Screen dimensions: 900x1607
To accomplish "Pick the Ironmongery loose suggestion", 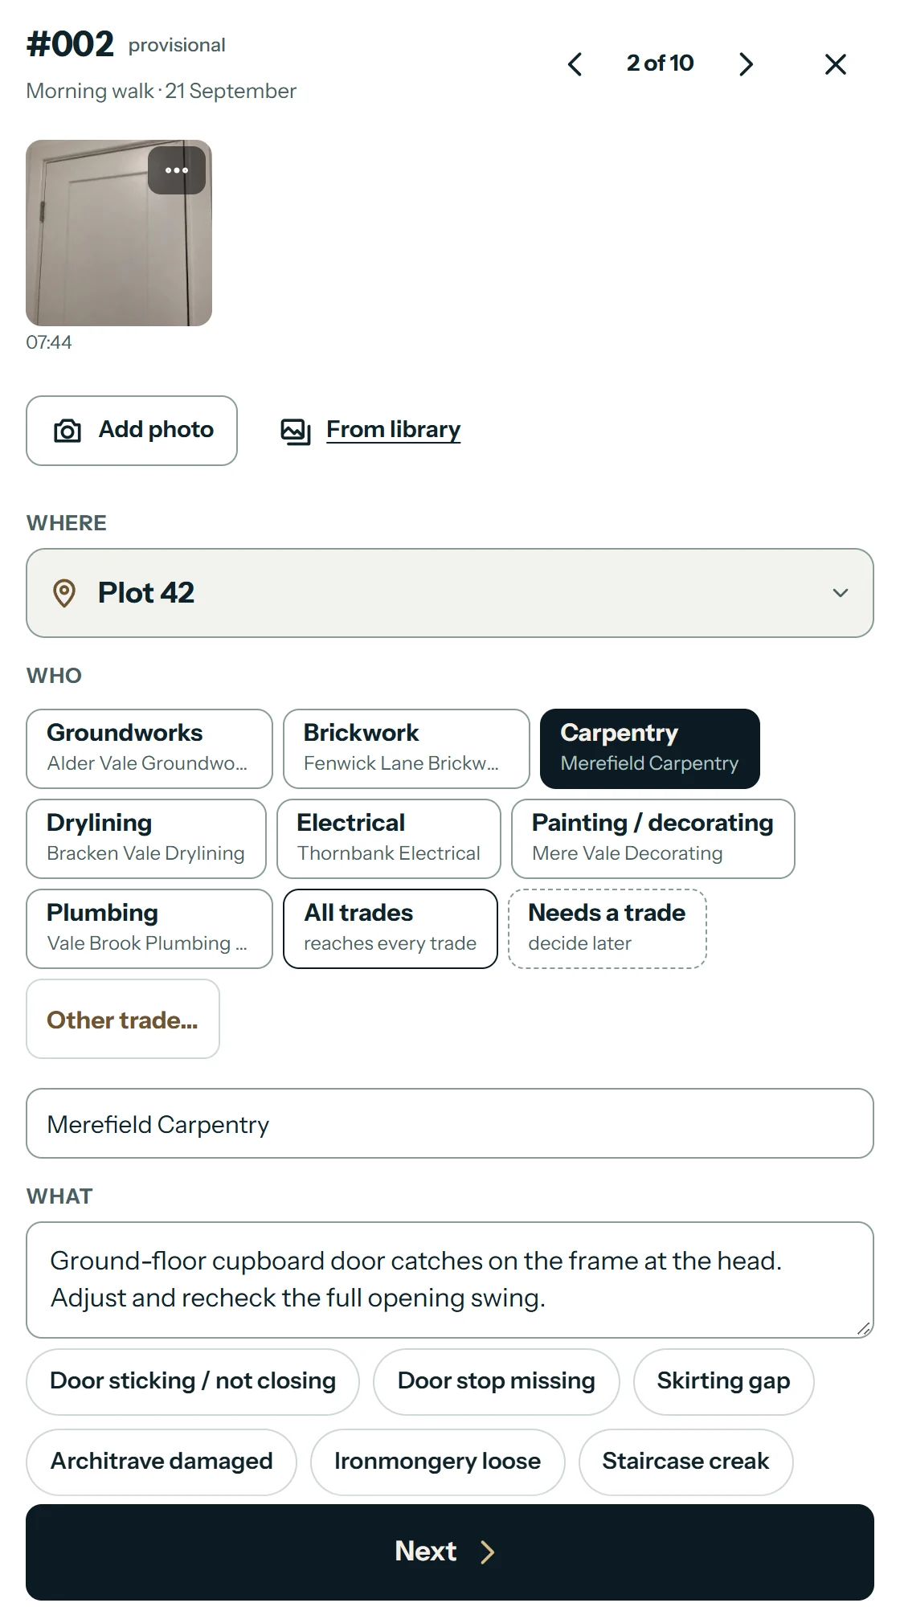I will 438,1462.
